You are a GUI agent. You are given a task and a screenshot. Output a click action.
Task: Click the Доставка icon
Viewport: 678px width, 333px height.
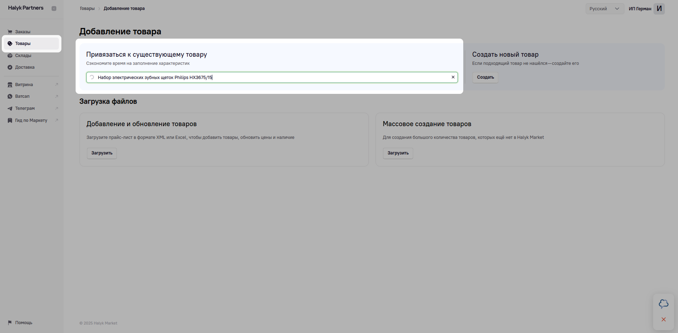click(x=10, y=67)
